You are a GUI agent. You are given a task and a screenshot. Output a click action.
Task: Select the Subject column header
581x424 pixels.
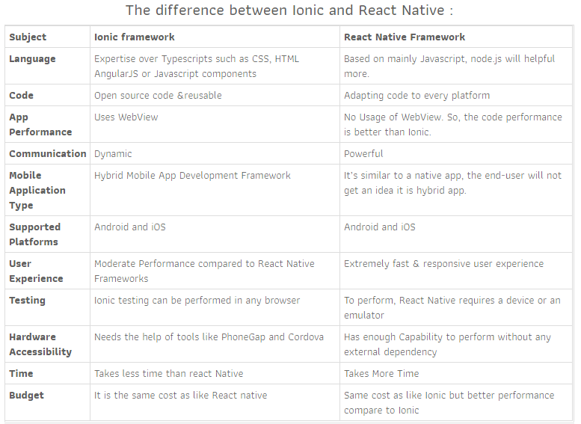[28, 37]
